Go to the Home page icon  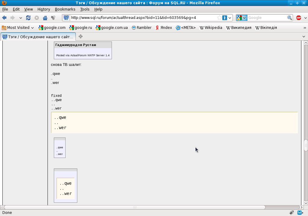(45, 18)
